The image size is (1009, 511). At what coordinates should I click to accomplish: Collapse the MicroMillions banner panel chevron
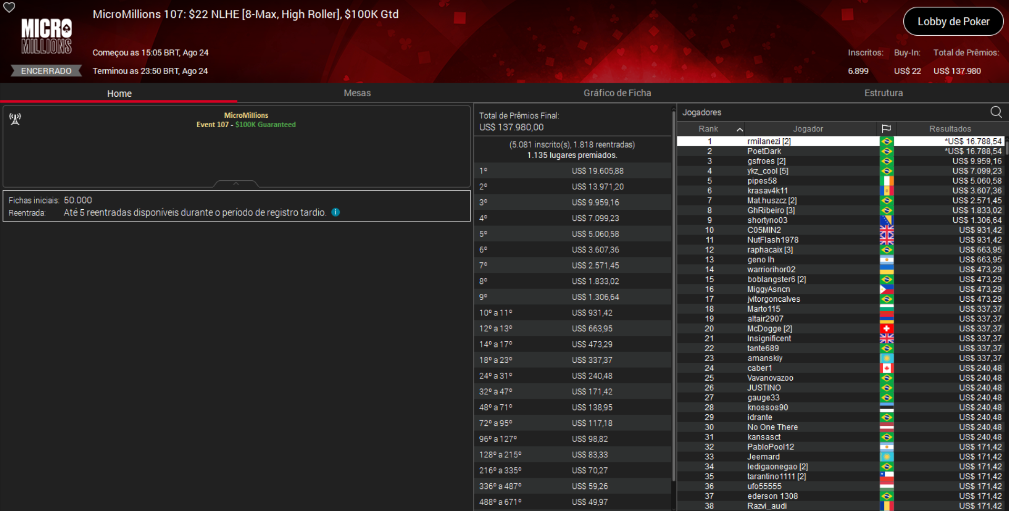pyautogui.click(x=236, y=183)
